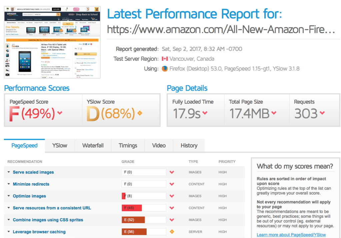Viewport: 341px width, 238px height.
Task: Switch to the Video tab
Action: (x=159, y=146)
